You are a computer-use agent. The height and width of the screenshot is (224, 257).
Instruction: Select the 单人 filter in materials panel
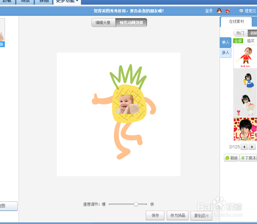225,42
